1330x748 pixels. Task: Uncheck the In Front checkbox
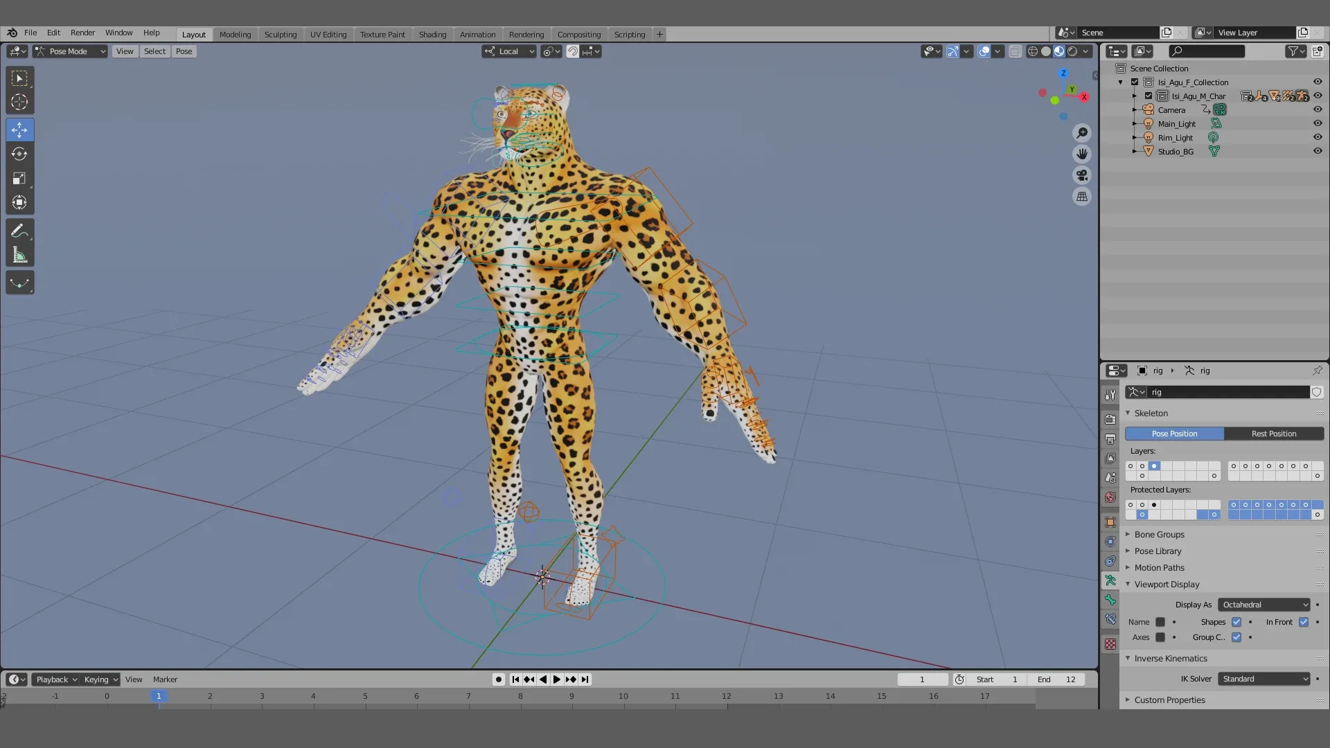[x=1304, y=622]
